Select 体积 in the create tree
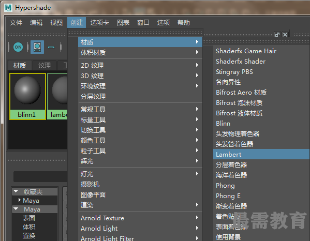 tap(29, 227)
